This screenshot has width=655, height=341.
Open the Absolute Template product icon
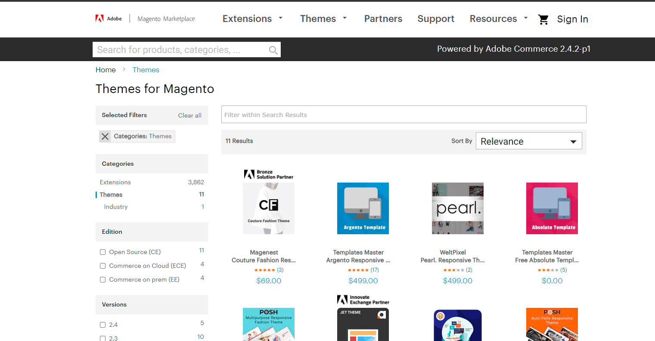point(552,208)
